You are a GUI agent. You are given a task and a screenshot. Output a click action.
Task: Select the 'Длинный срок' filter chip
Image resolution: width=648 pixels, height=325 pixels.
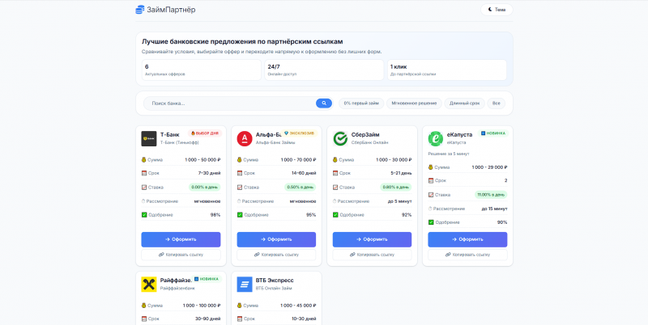point(464,103)
